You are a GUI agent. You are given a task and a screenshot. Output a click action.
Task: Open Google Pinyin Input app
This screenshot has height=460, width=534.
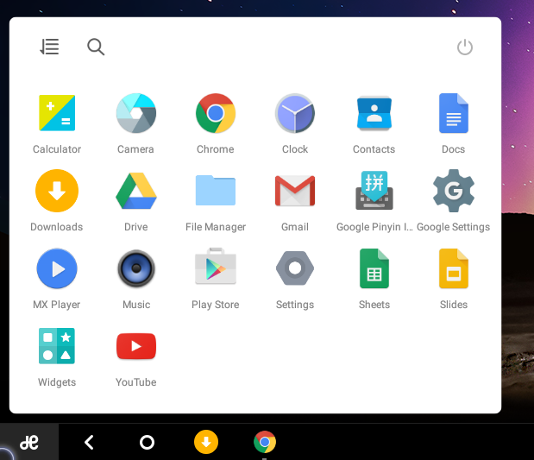[374, 190]
